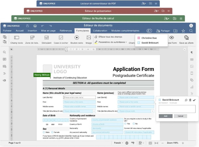Show the two co-editing users indicator
The image size is (199, 147).
tap(149, 31)
